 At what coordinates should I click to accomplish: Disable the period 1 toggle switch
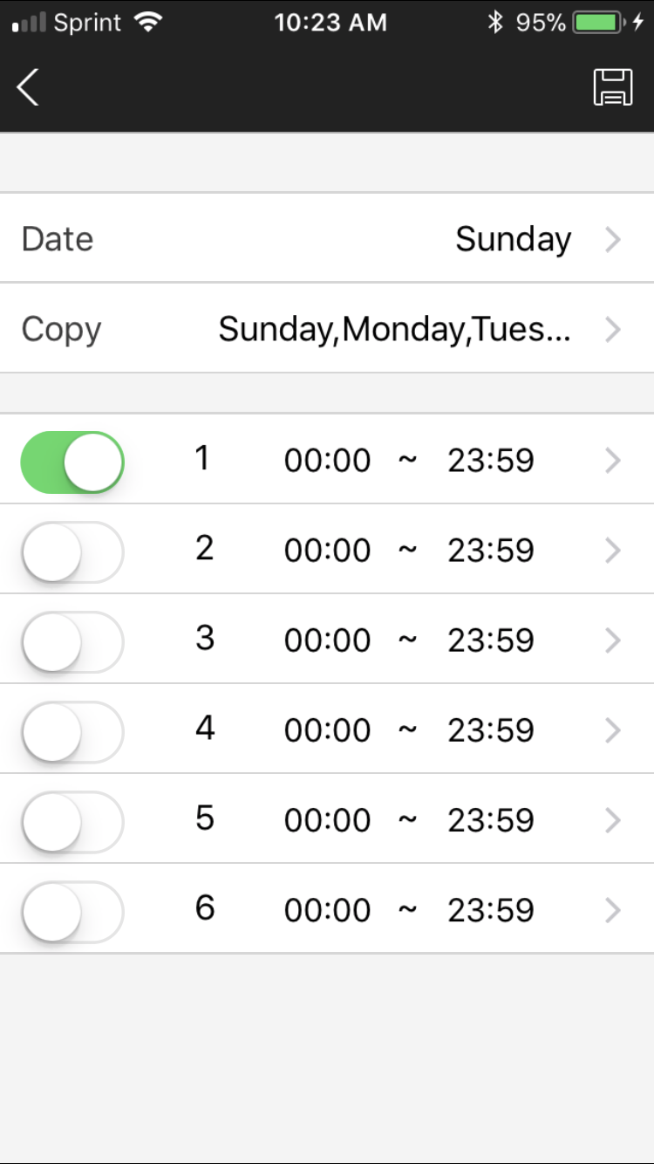72,462
